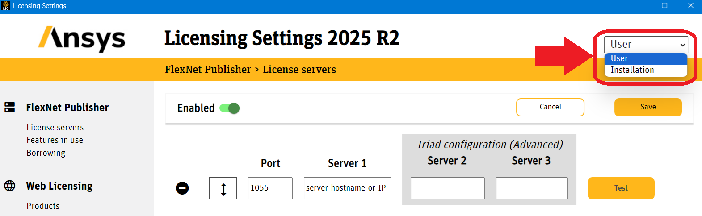702x216 pixels.
Task: Open License servers in sidebar
Action: pyautogui.click(x=55, y=128)
